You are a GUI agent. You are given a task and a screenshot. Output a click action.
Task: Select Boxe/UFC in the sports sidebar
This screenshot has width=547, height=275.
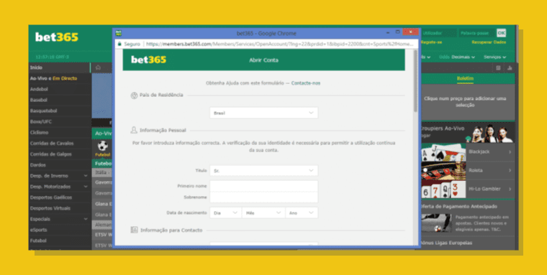click(x=60, y=121)
